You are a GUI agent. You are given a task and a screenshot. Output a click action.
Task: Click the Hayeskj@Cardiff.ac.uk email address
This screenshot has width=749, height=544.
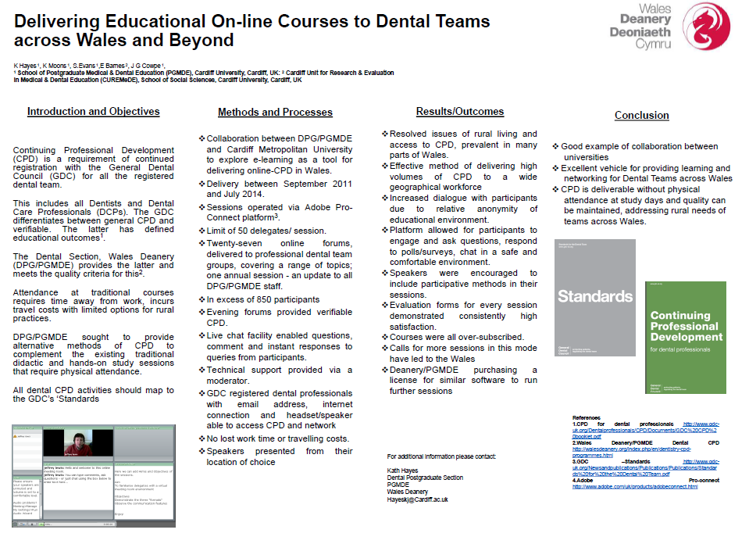point(418,499)
